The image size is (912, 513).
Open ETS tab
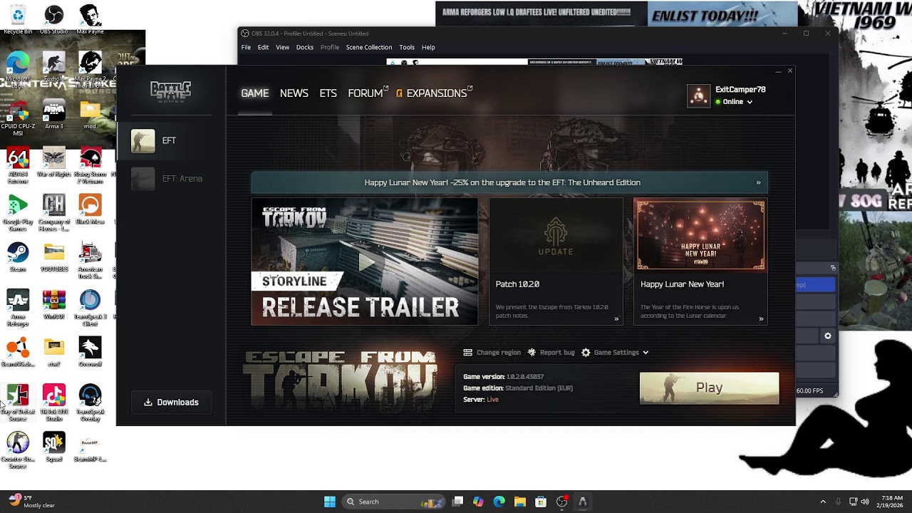point(328,93)
